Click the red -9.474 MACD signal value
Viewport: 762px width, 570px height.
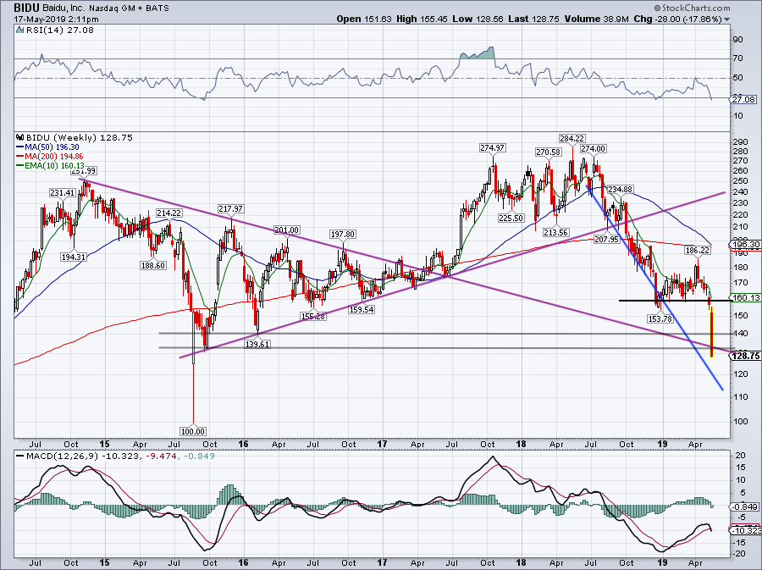(161, 457)
